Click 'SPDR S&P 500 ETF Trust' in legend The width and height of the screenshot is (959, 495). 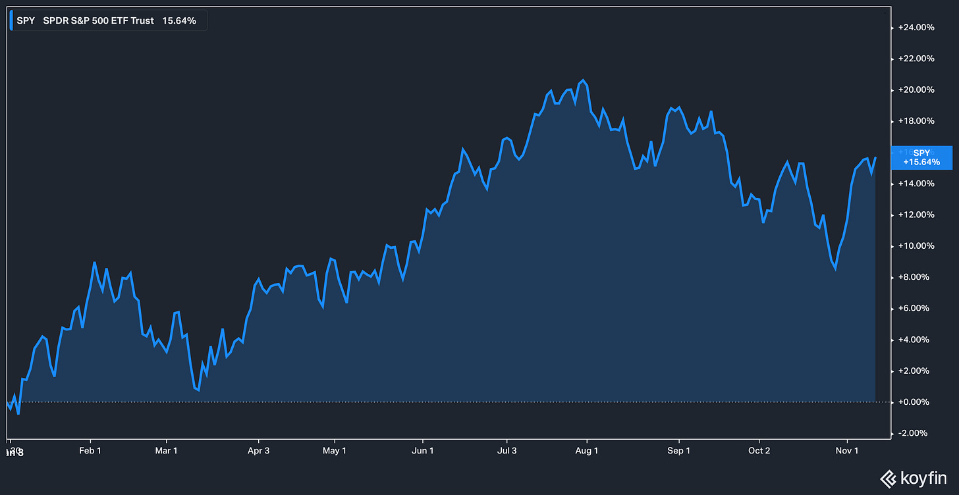99,20
